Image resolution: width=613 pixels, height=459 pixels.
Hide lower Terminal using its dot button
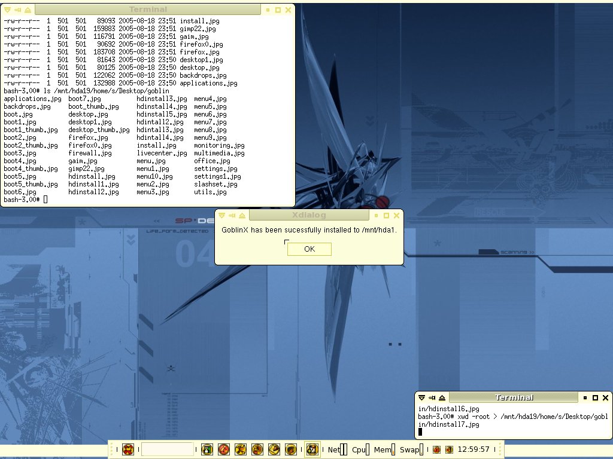(x=585, y=397)
